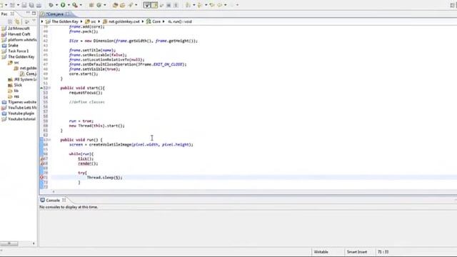This screenshot has height=257, width=457.
Task: Click the External Tools run icon
Action: coord(74,5)
